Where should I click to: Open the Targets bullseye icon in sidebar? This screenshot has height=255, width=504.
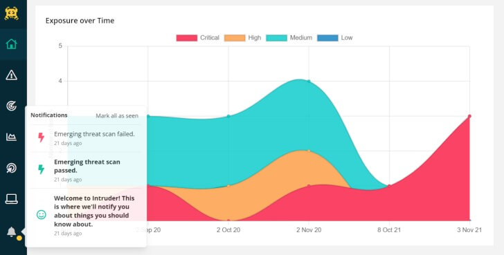click(x=12, y=106)
